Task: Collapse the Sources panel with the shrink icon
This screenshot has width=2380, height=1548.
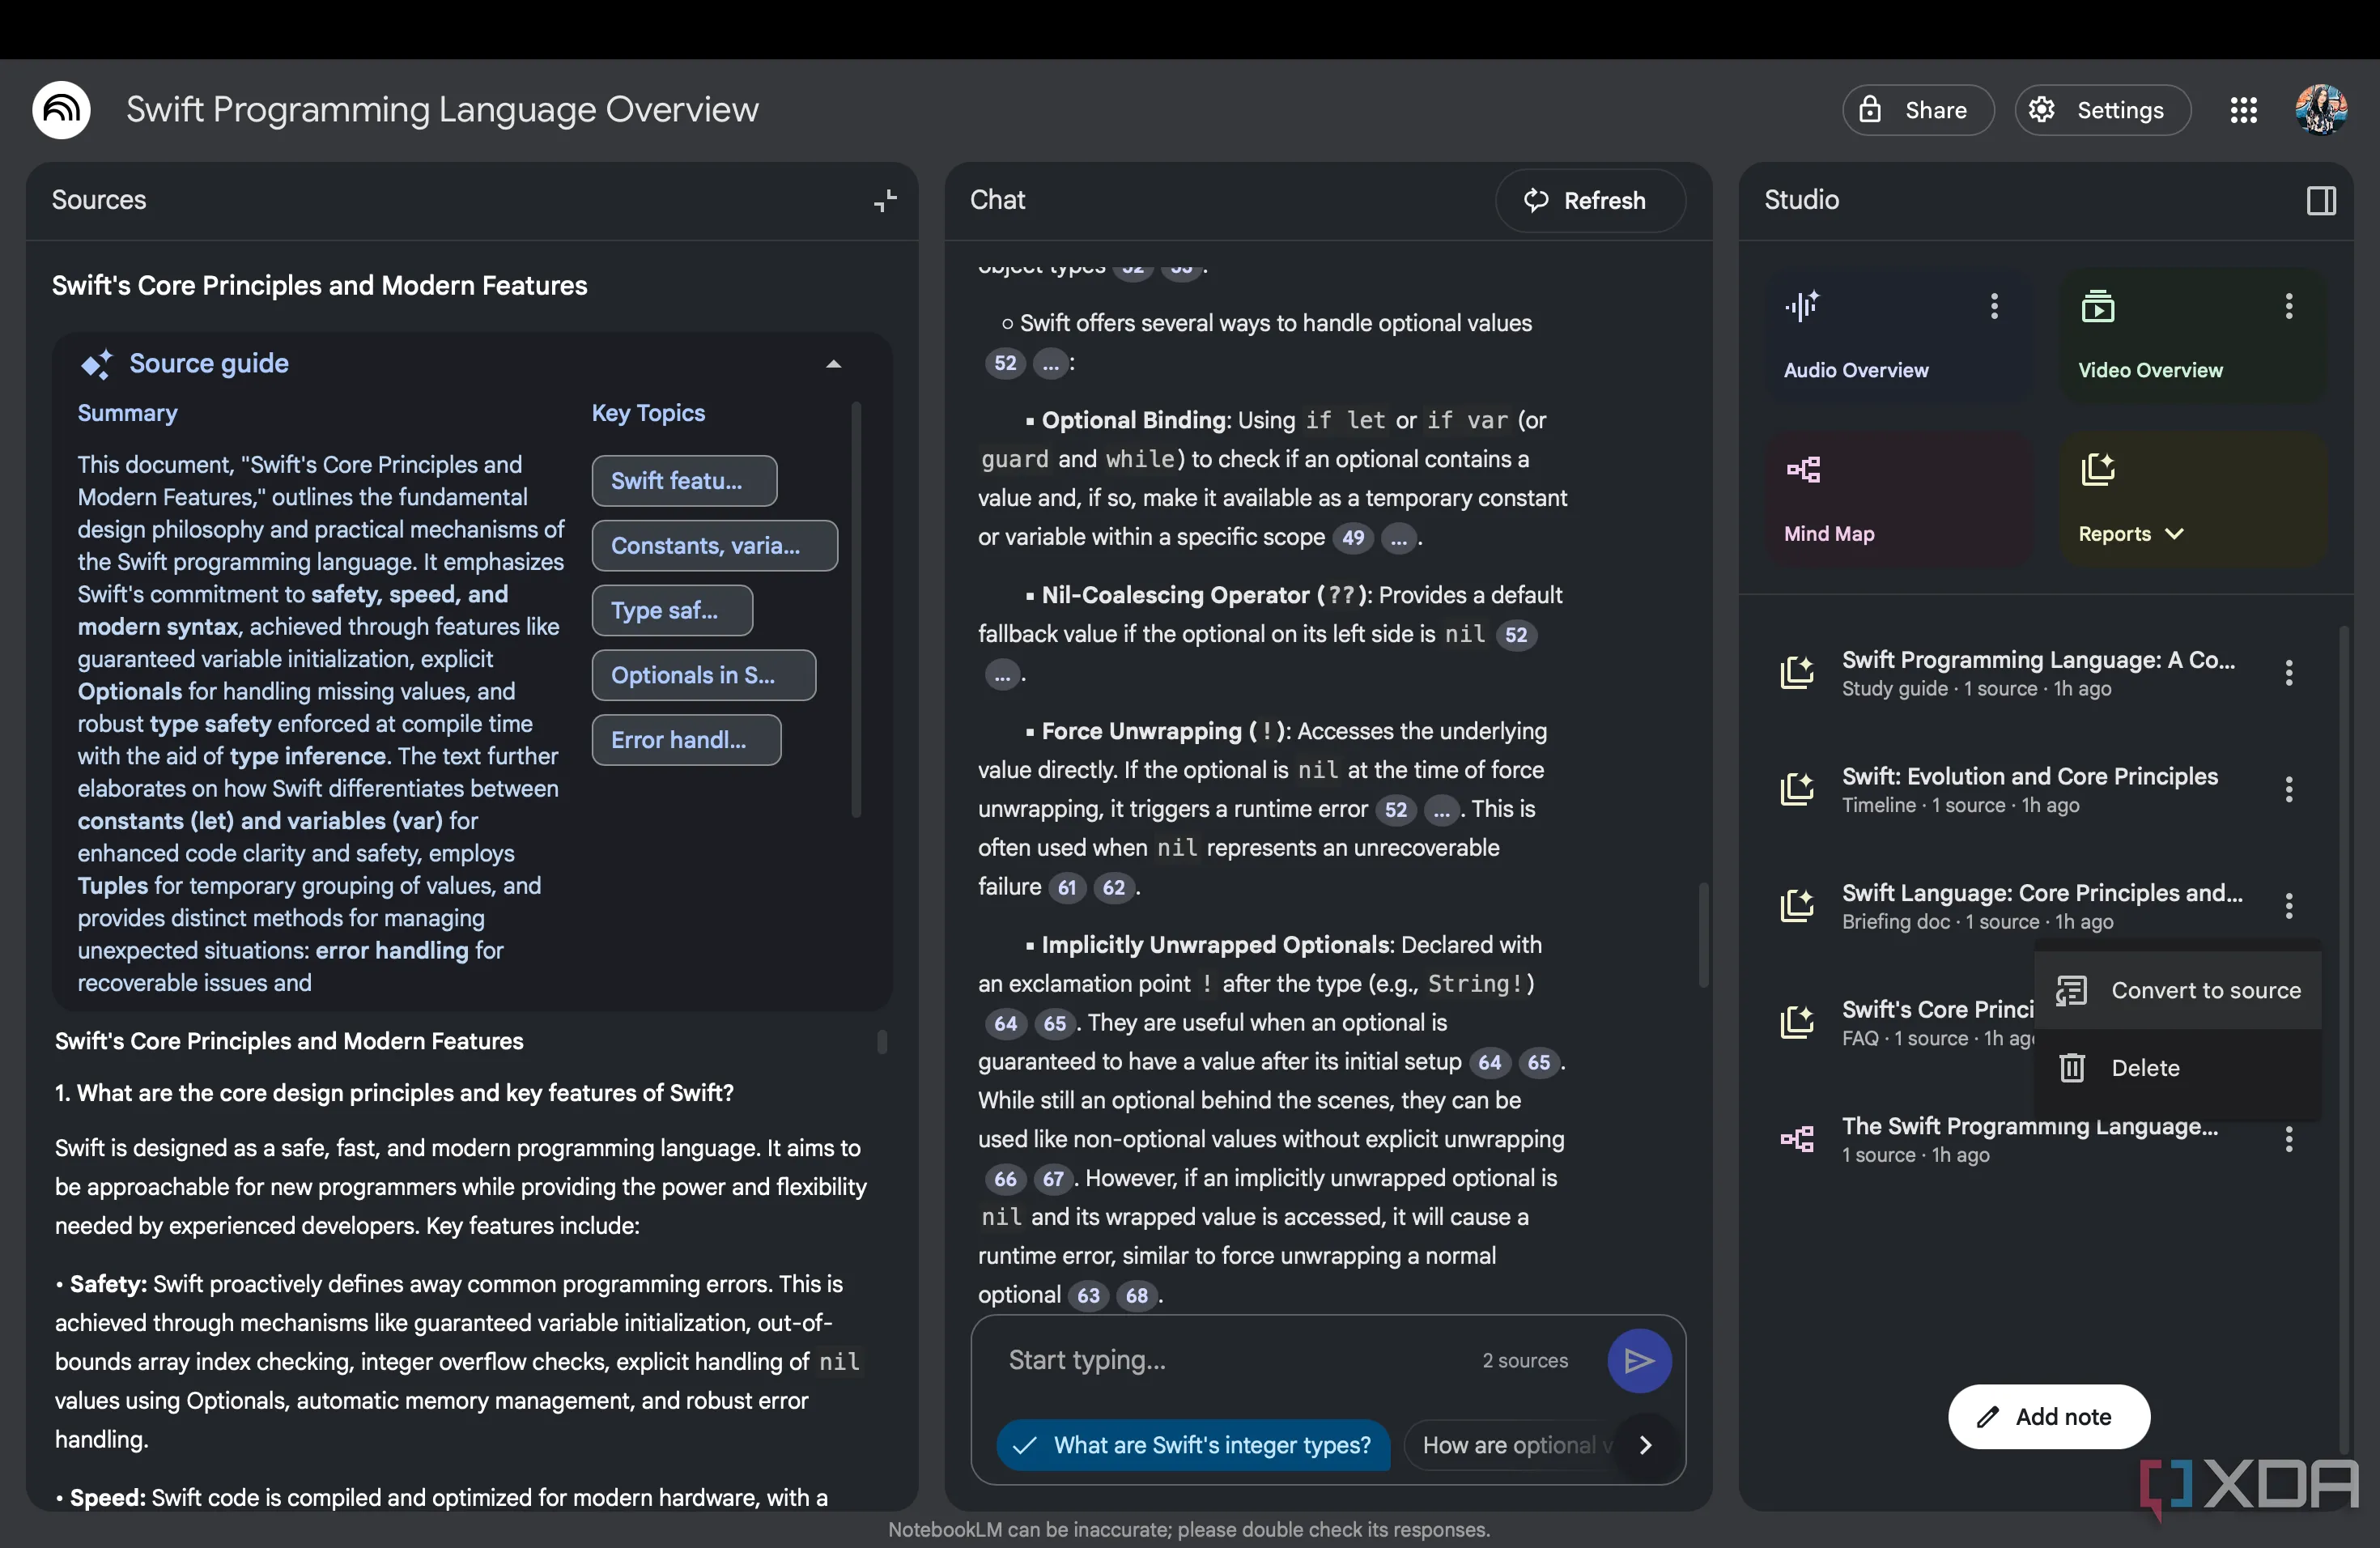Action: [885, 200]
